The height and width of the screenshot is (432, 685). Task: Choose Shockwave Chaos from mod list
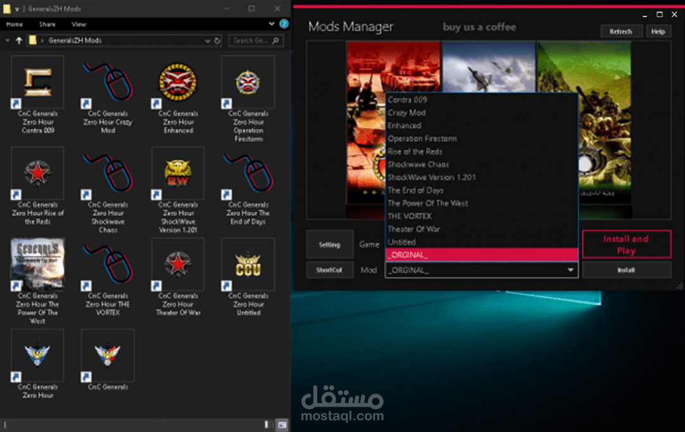pyautogui.click(x=482, y=165)
